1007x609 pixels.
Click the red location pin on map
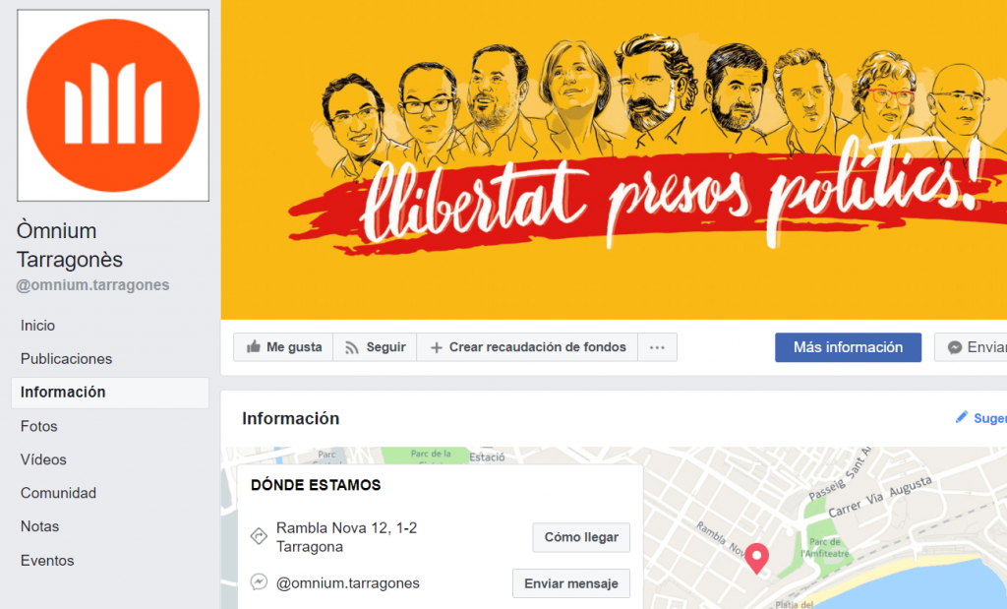pos(756,558)
